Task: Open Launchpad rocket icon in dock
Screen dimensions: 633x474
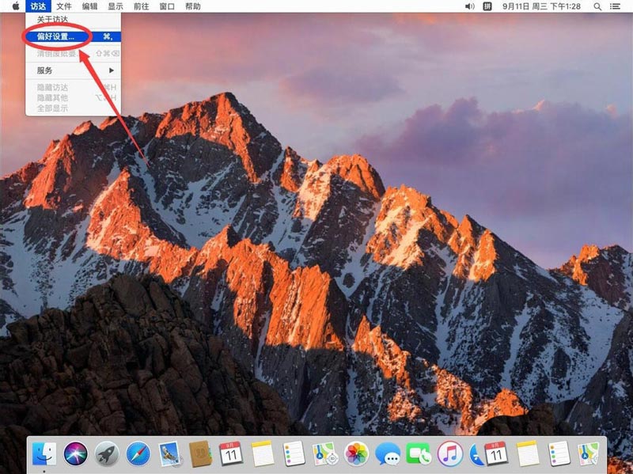Action: [107, 453]
